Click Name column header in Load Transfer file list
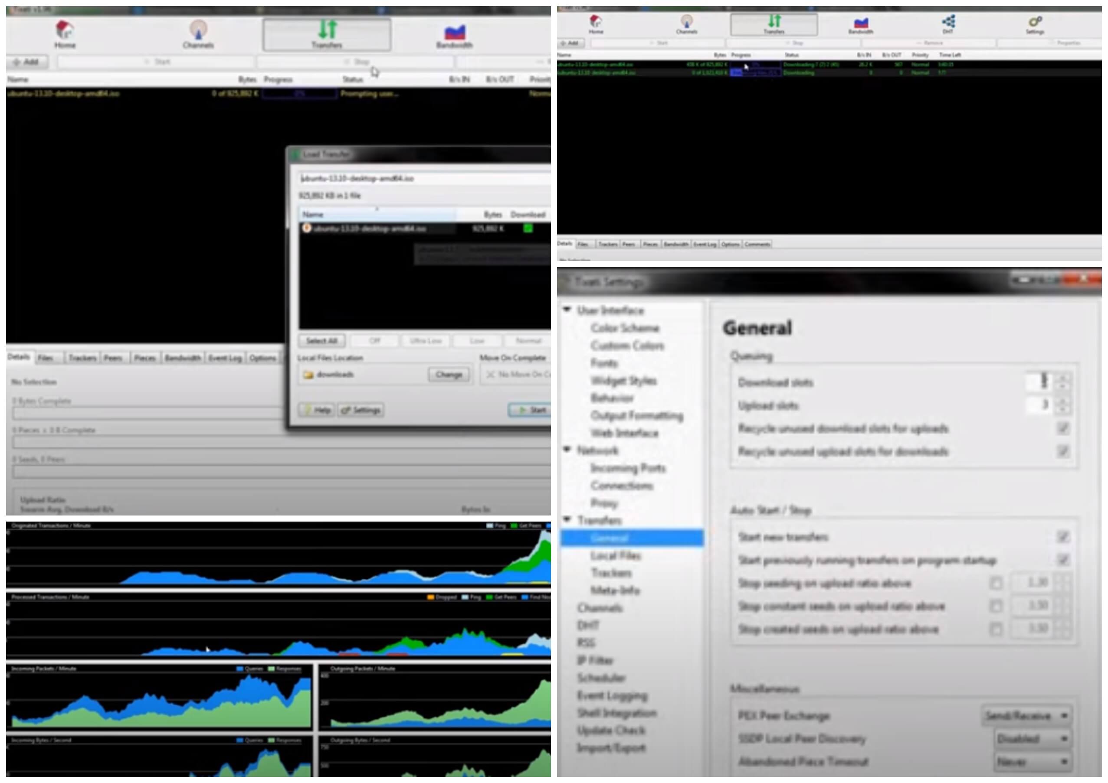The image size is (1108, 783). pyautogui.click(x=377, y=214)
